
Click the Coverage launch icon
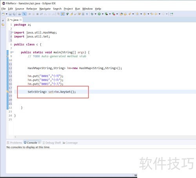coord(107,14)
